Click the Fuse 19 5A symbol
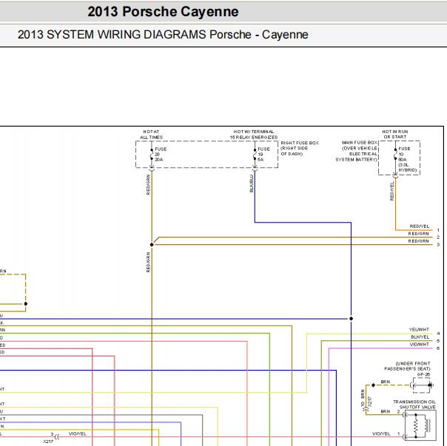This screenshot has width=447, height=446. click(255, 155)
